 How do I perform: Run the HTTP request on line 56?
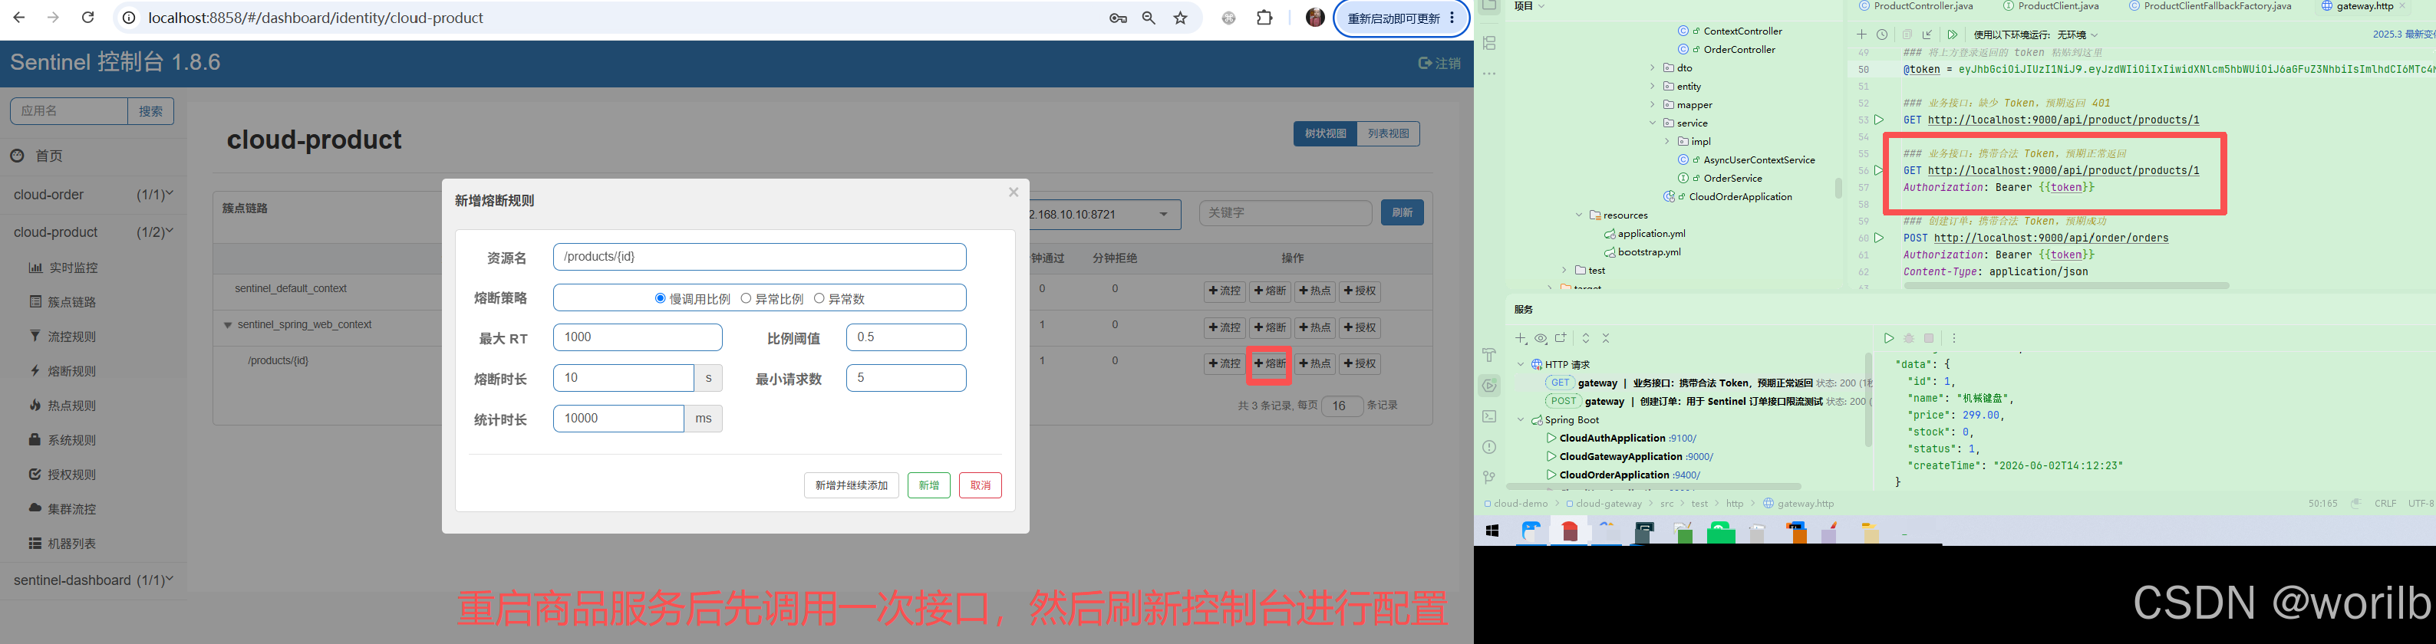click(1879, 171)
